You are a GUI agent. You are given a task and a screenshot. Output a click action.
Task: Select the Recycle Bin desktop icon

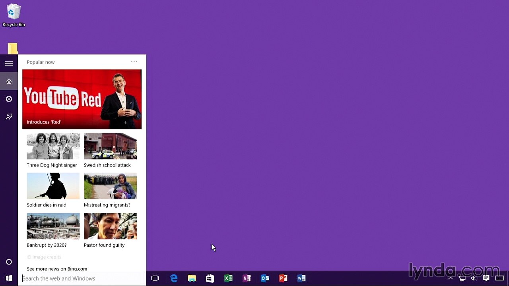pos(14,15)
